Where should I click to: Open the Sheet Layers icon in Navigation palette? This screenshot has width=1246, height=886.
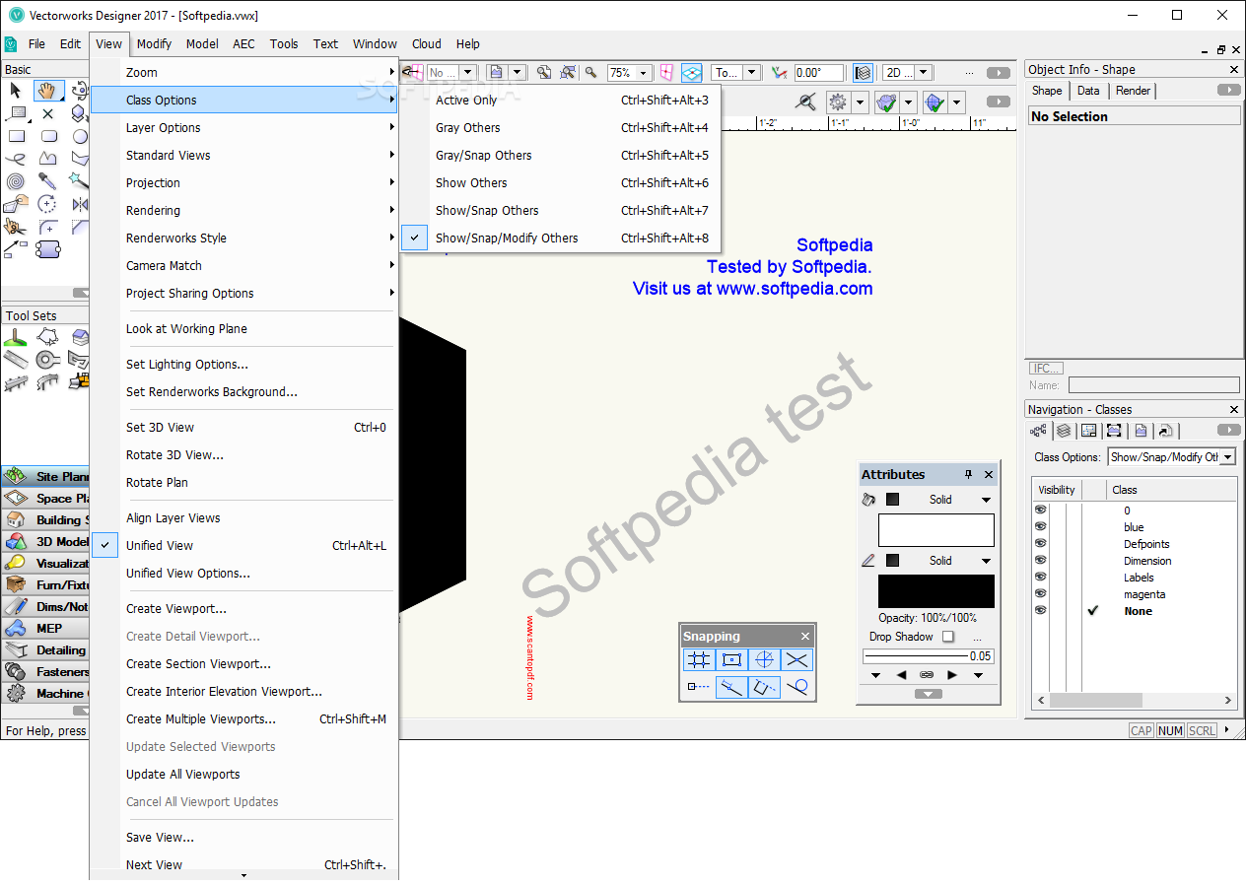click(x=1088, y=431)
